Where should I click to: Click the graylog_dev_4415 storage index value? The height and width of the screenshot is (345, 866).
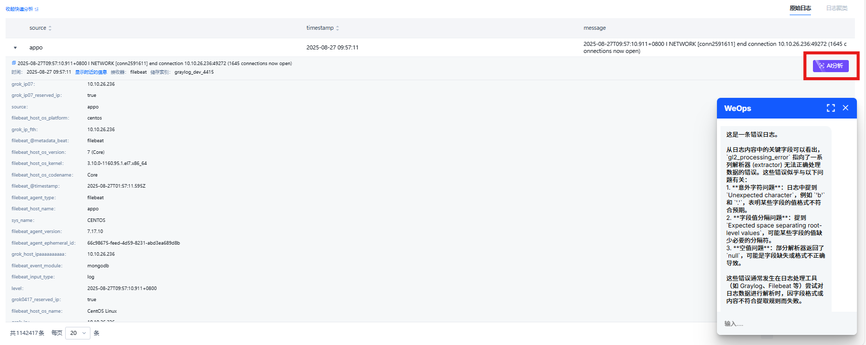pos(194,72)
